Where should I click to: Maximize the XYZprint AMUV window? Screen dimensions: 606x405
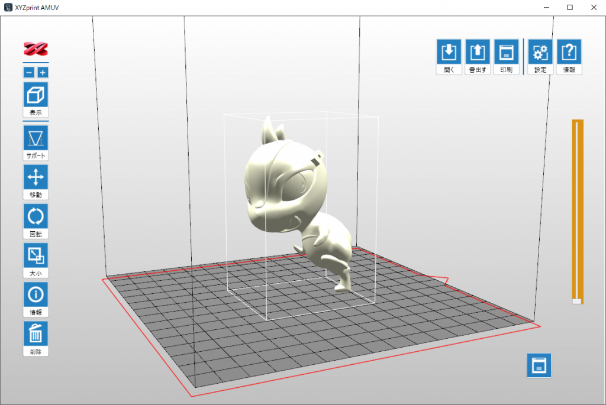pos(570,7)
